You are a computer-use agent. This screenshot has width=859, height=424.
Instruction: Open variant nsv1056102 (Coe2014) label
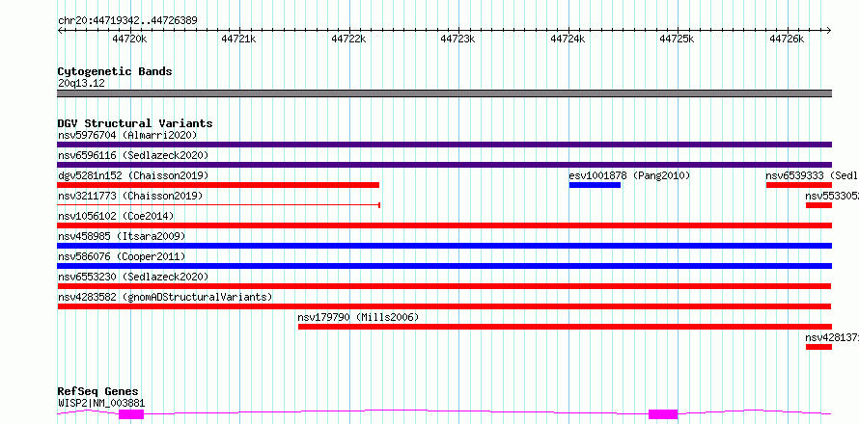tap(116, 216)
